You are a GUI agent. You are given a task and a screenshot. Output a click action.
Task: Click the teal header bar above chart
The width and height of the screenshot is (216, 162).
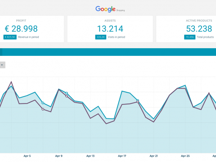point(108,52)
